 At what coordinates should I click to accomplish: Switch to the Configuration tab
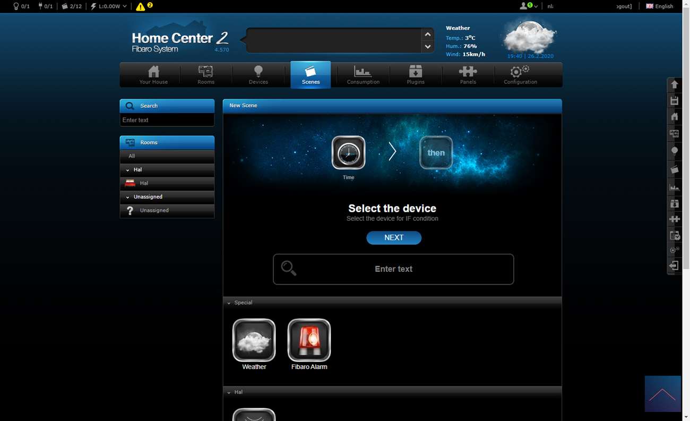520,75
